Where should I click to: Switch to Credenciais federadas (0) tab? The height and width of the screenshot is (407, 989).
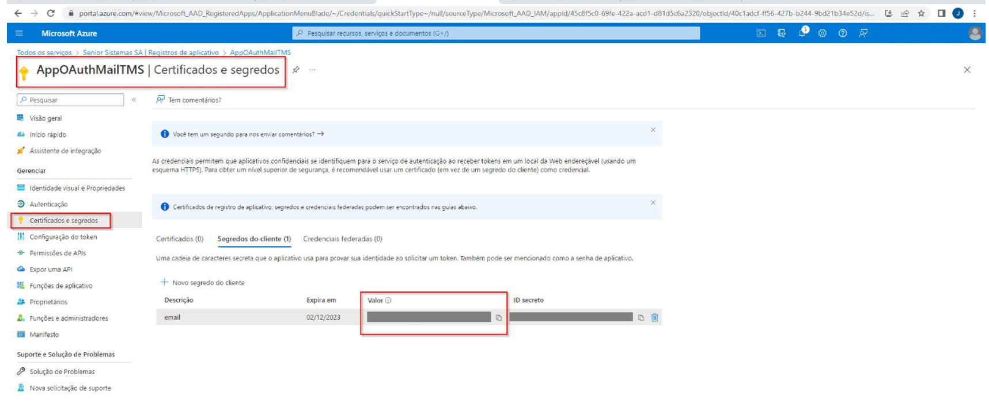pos(343,239)
